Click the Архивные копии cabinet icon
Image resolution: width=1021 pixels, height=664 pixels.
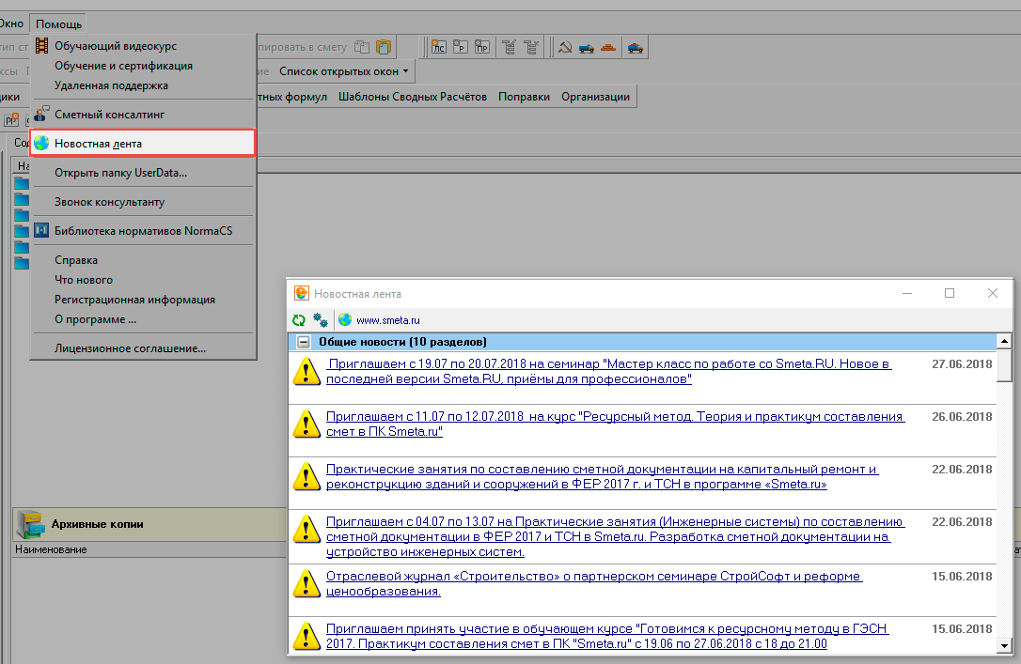pyautogui.click(x=31, y=524)
